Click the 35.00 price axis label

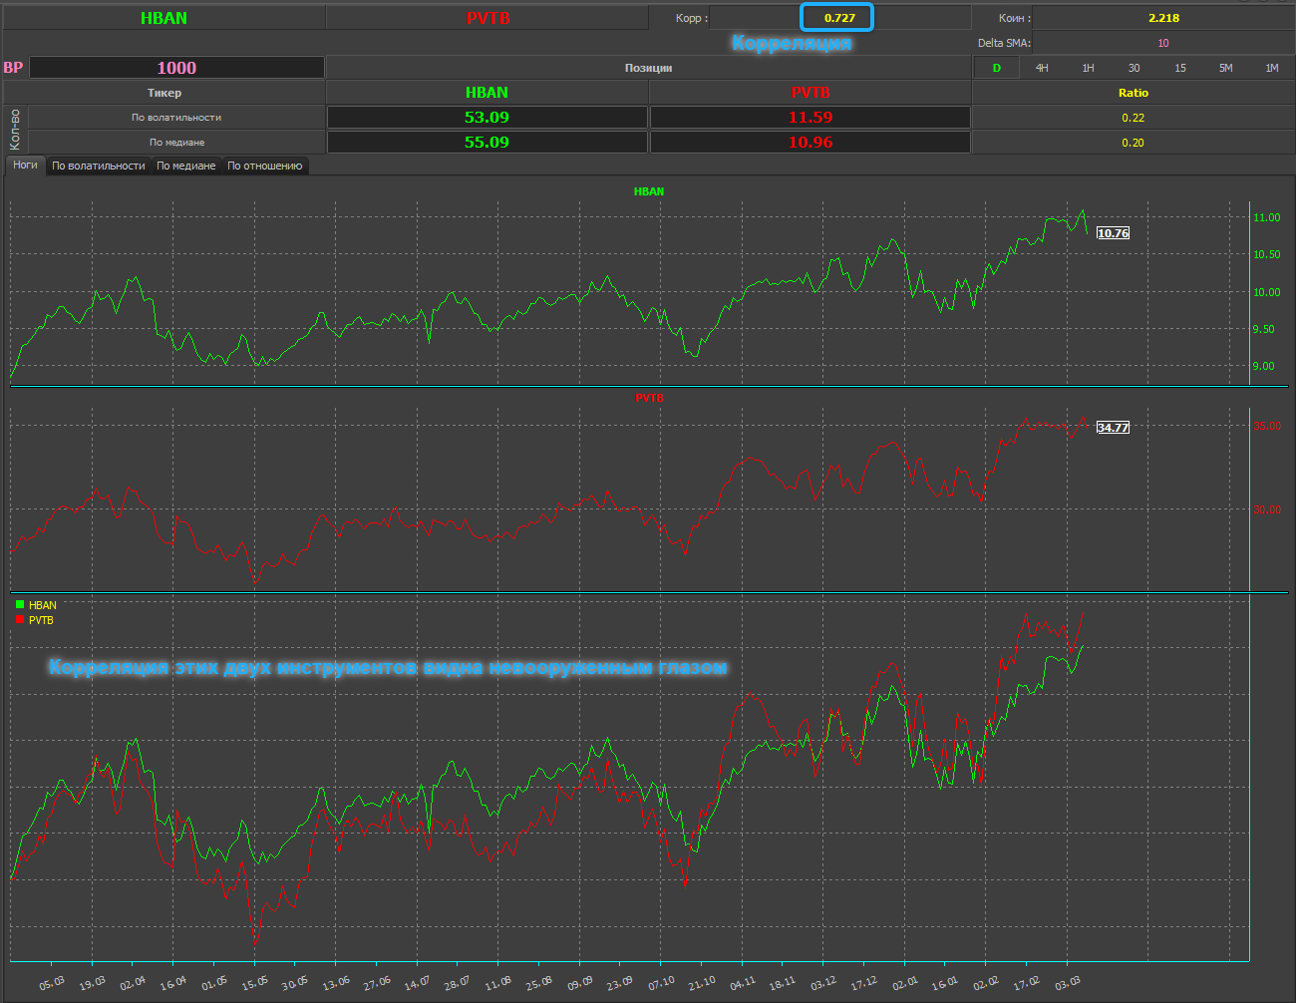tap(1267, 426)
